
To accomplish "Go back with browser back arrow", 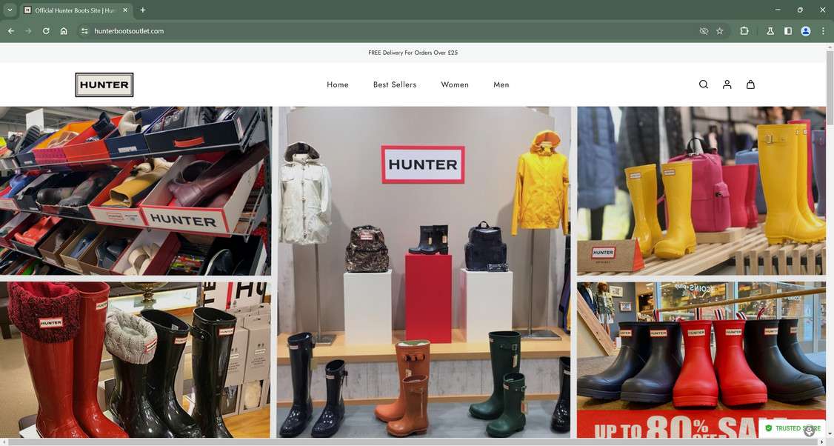I will pos(11,31).
